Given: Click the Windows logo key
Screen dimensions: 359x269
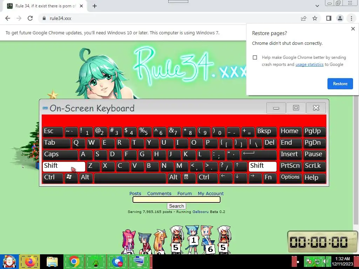Looking at the screenshot, I should [x=71, y=178].
